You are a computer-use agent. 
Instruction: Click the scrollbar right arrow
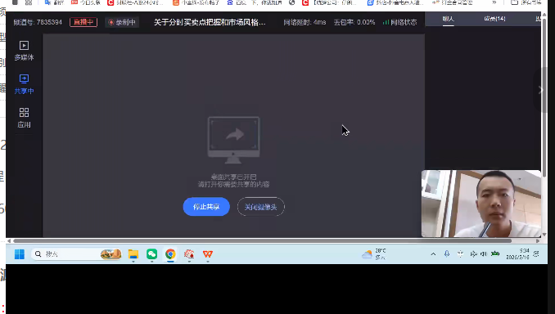pos(538,240)
